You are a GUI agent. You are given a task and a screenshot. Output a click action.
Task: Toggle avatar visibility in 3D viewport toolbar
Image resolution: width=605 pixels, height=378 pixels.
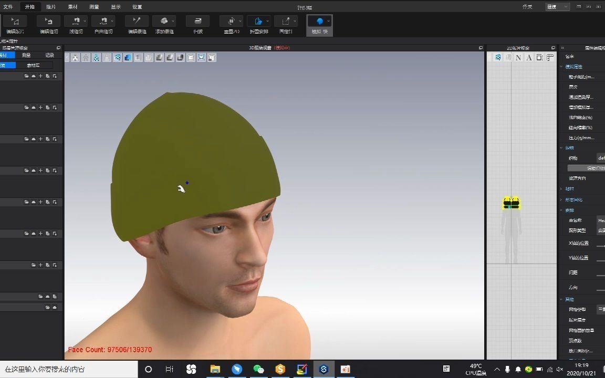coord(86,57)
